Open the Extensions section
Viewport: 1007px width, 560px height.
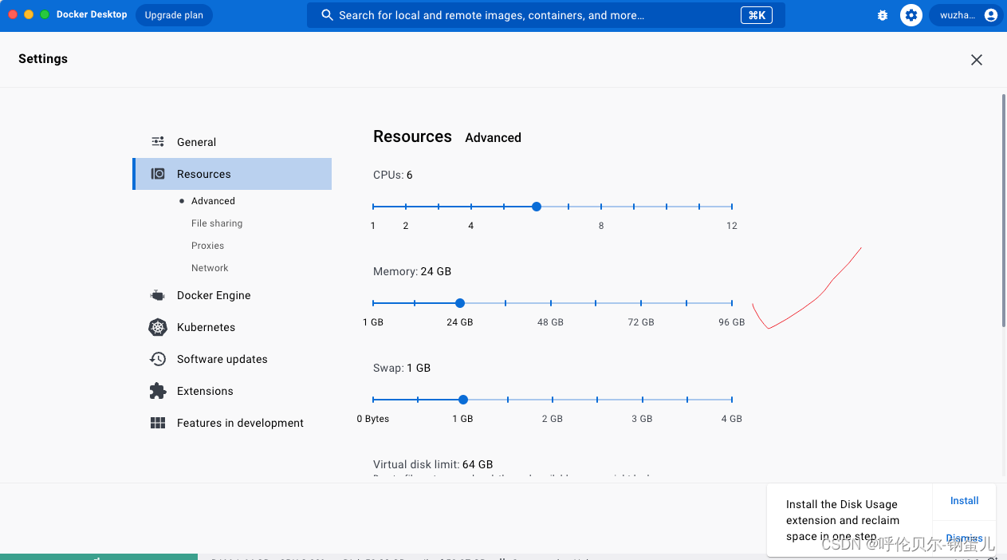[x=232, y=391]
